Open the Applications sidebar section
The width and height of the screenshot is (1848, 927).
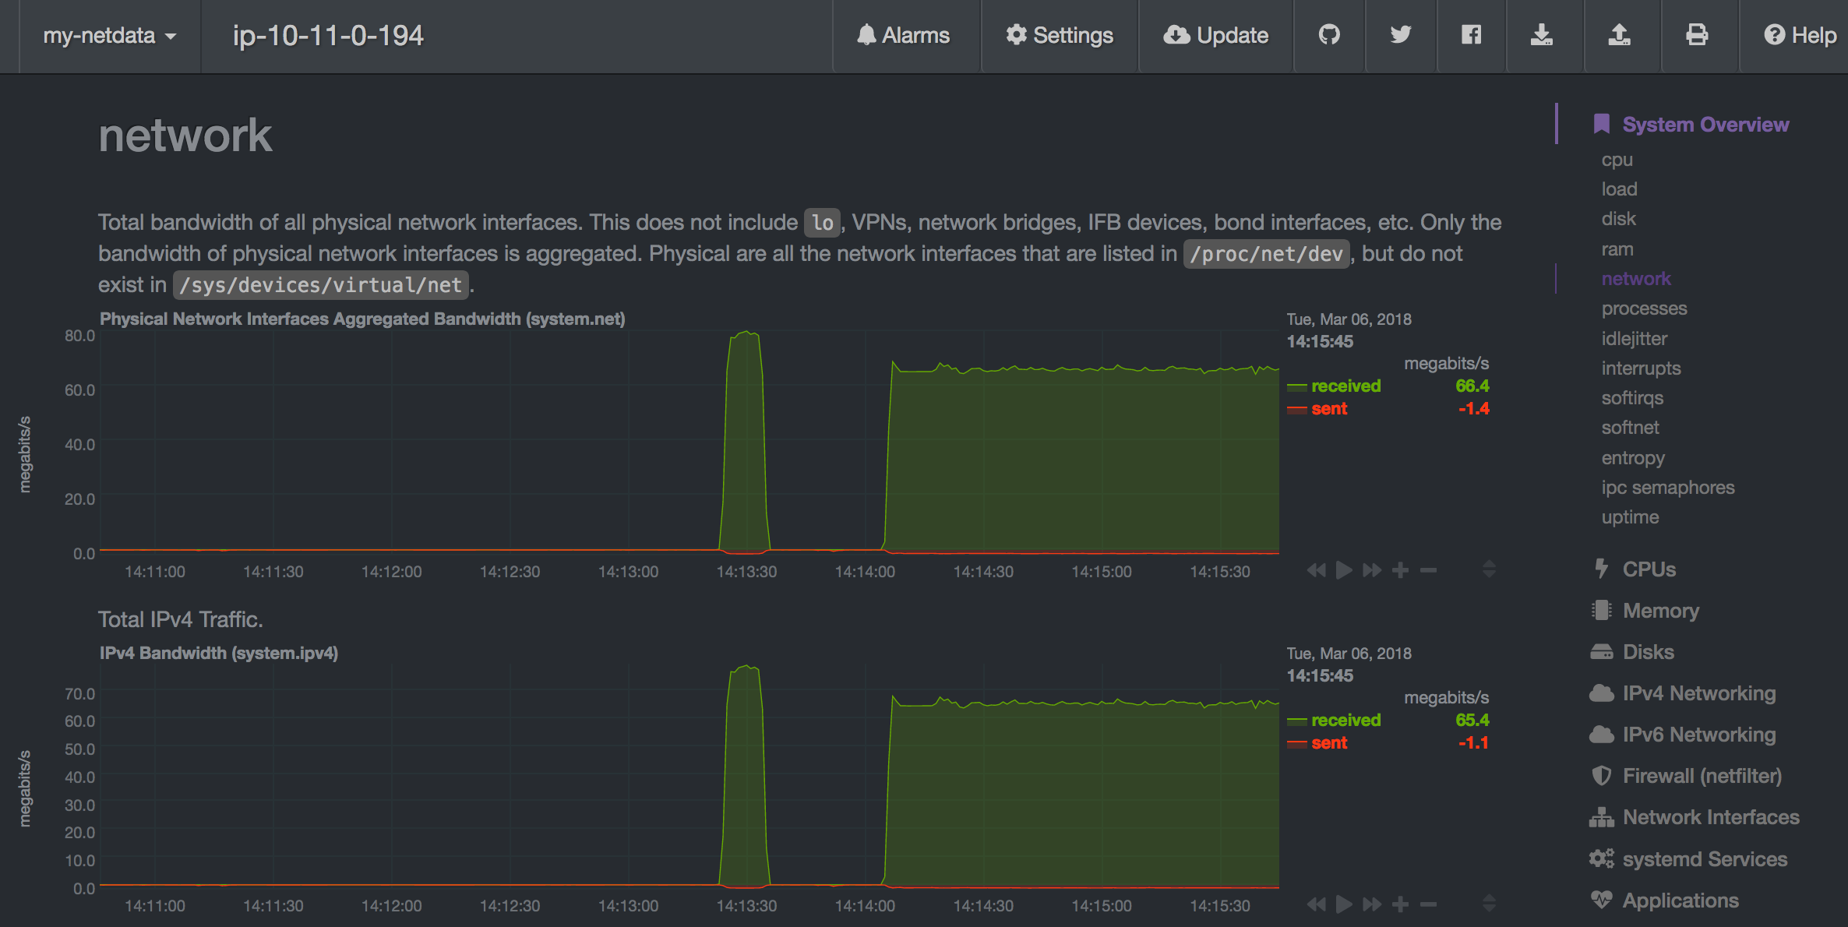(x=1665, y=901)
